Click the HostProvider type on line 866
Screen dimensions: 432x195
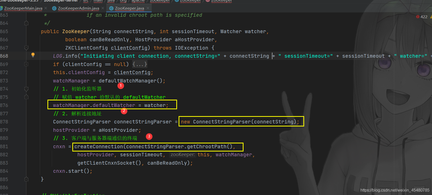[x=153, y=39]
